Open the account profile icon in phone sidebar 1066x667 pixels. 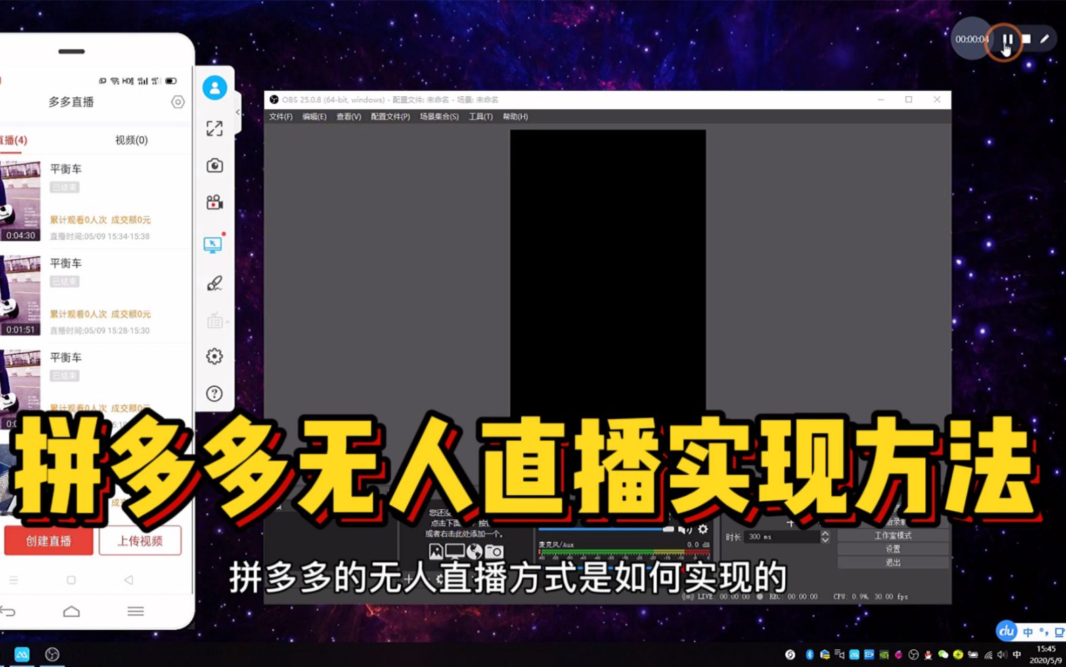point(215,88)
